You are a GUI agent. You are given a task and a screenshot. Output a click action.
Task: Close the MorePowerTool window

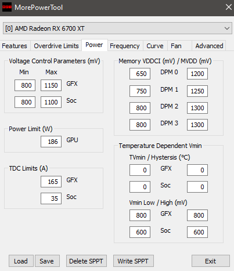tap(228, 7)
